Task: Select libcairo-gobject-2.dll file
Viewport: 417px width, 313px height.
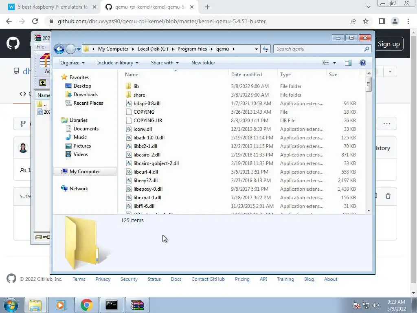Action: [156, 163]
